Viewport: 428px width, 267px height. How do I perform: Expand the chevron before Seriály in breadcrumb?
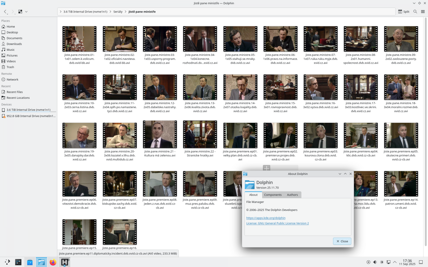coord(110,12)
